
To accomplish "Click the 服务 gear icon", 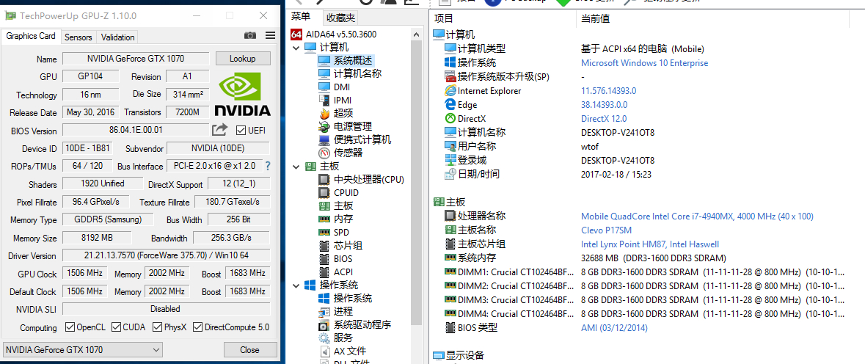I will 324,338.
